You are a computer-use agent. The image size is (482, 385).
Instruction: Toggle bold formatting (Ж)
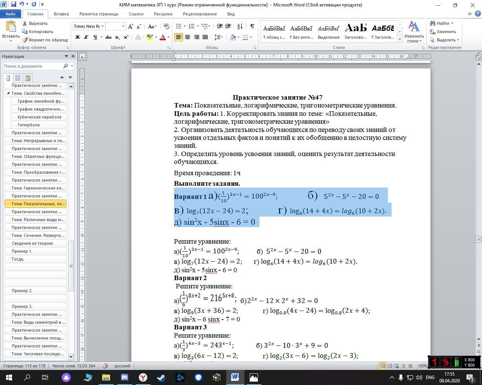coord(78,37)
